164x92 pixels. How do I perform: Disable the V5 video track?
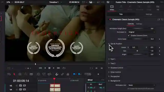click(x=25, y=86)
